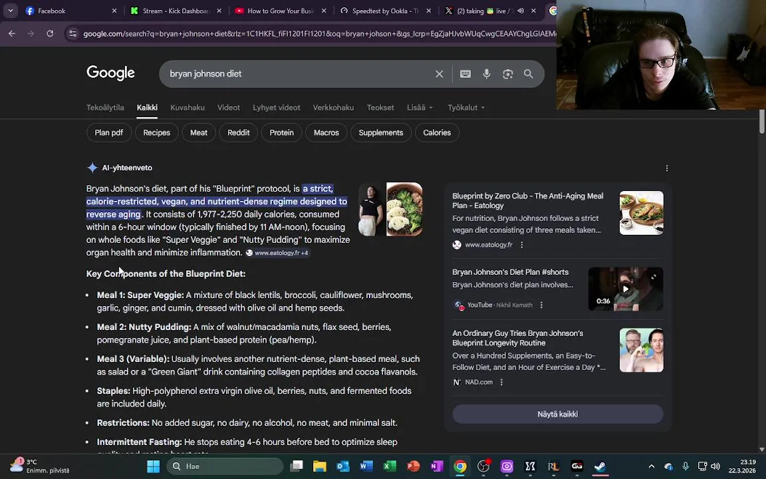Close the Facebook tab
The height and width of the screenshot is (479, 766).
(x=114, y=11)
